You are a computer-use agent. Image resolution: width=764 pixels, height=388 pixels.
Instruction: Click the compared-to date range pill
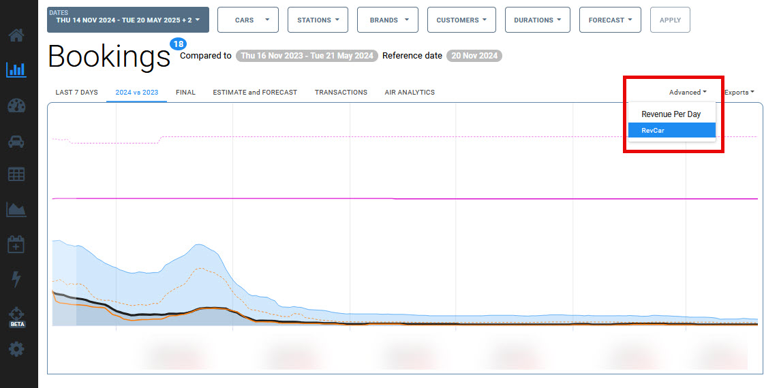(307, 56)
